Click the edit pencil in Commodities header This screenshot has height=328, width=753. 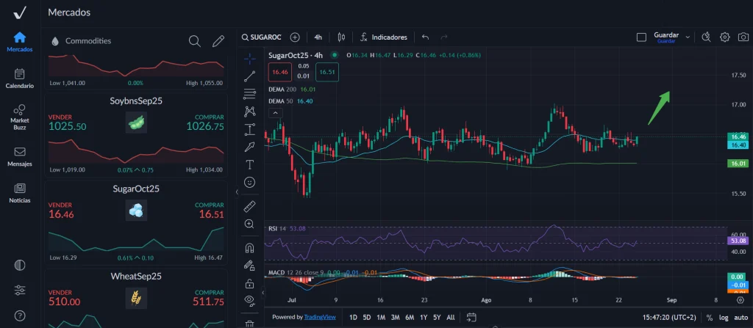218,41
